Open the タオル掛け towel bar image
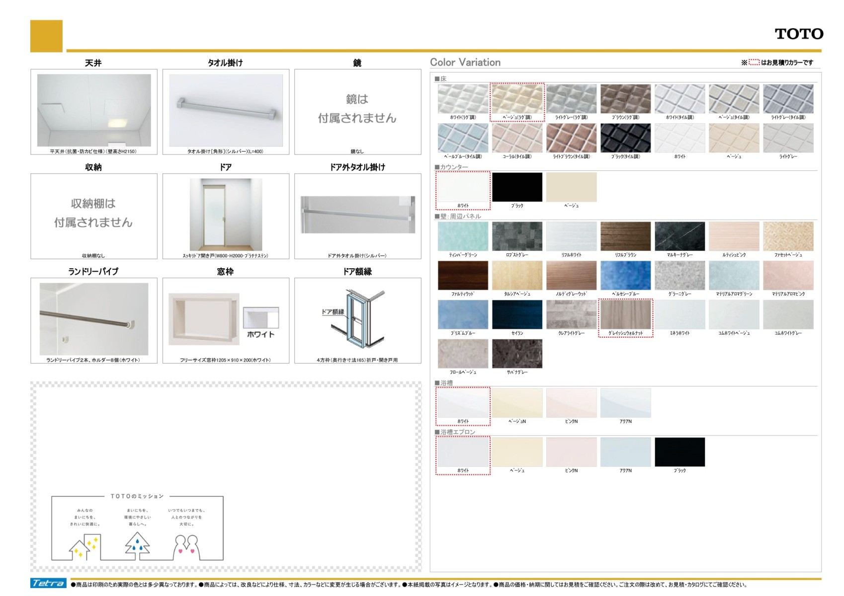 [x=226, y=110]
